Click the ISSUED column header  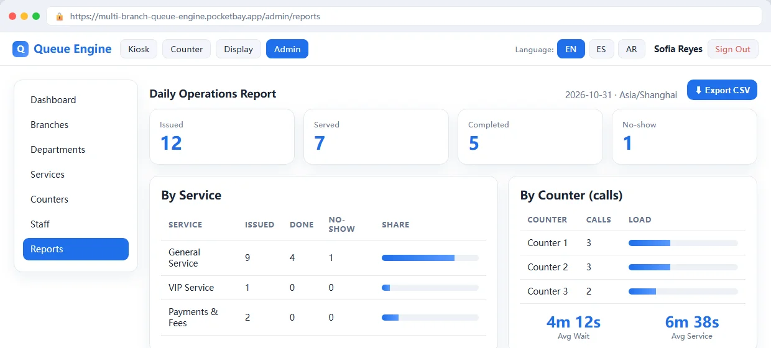point(260,225)
